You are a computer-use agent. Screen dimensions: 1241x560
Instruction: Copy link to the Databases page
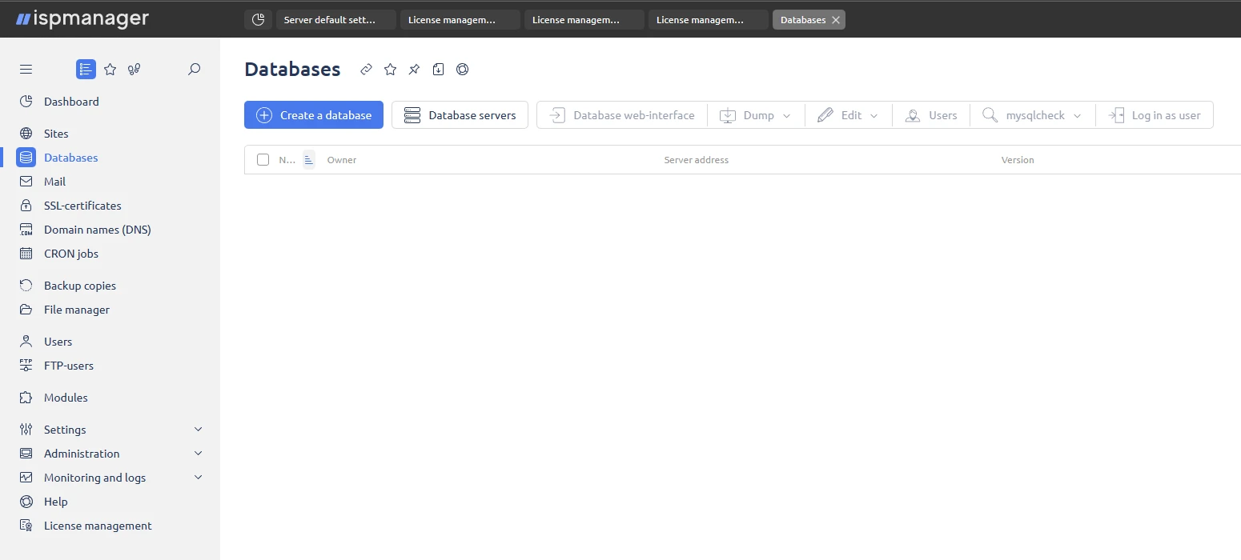tap(366, 70)
